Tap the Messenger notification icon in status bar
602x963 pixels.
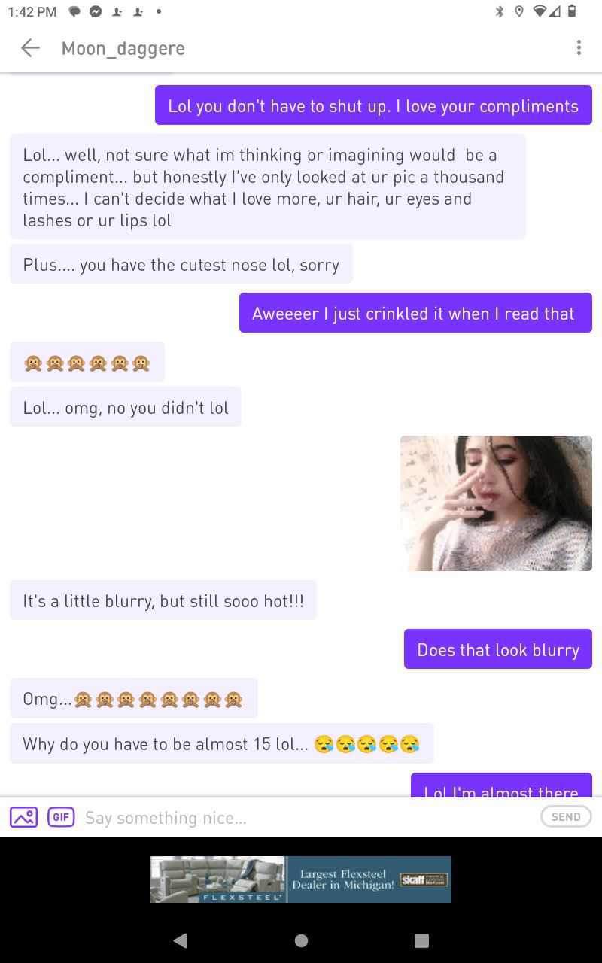tap(96, 11)
